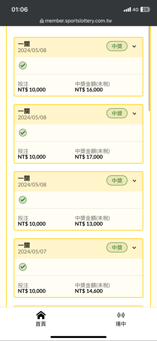Select the 首頁 tab label
This screenshot has width=157, height=341.
tap(41, 324)
